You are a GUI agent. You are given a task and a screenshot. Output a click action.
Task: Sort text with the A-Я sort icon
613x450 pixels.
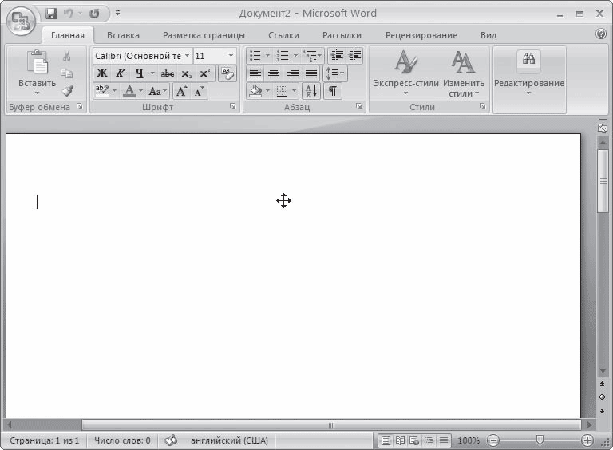pos(311,91)
